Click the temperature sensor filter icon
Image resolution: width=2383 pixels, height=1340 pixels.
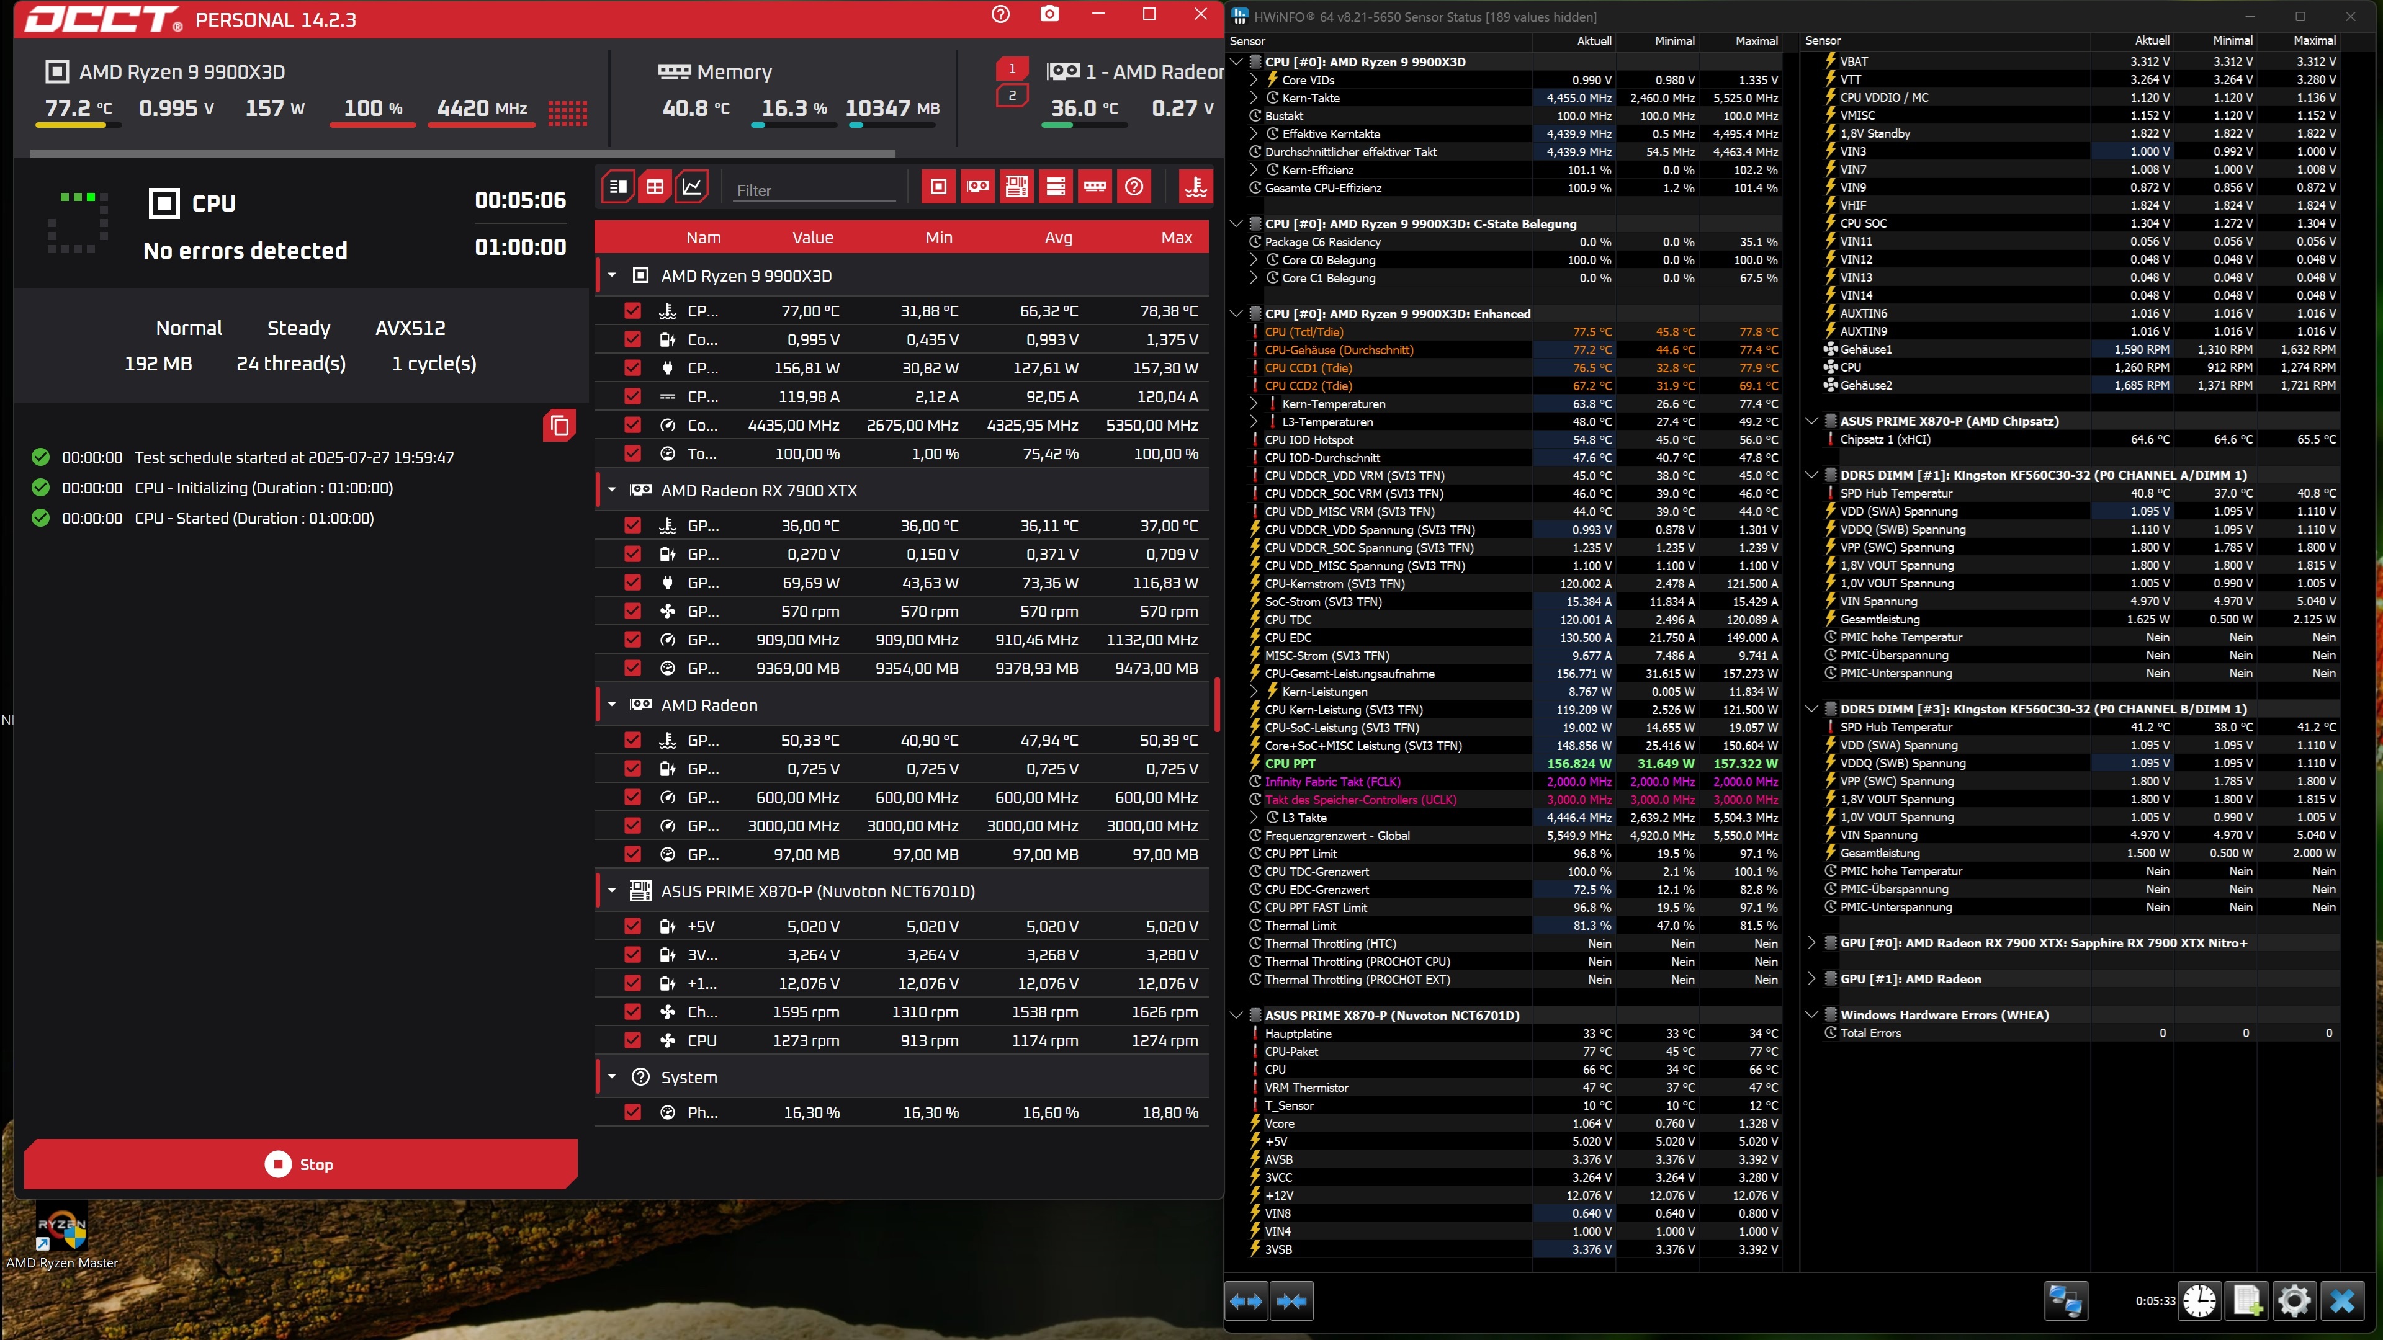pyautogui.click(x=1195, y=187)
